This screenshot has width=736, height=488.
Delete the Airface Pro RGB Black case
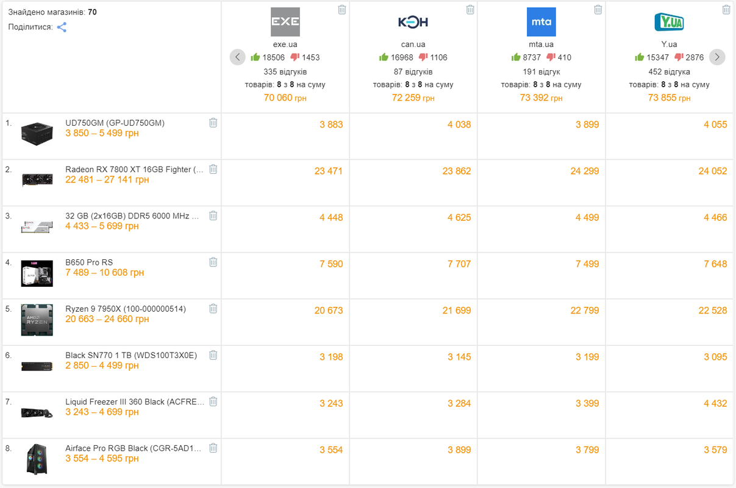(x=213, y=448)
